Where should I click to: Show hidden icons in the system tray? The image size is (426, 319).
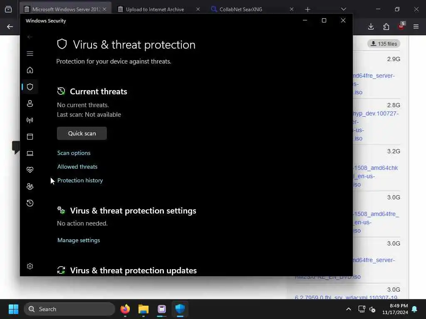coord(349,309)
